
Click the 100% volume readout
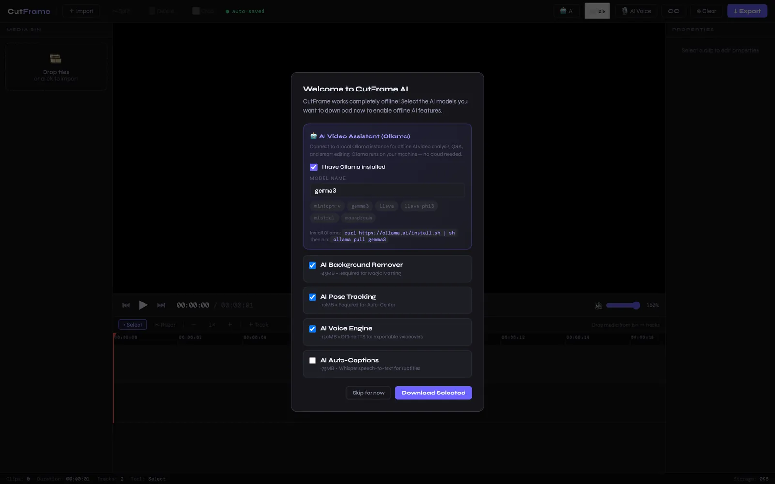pyautogui.click(x=652, y=306)
